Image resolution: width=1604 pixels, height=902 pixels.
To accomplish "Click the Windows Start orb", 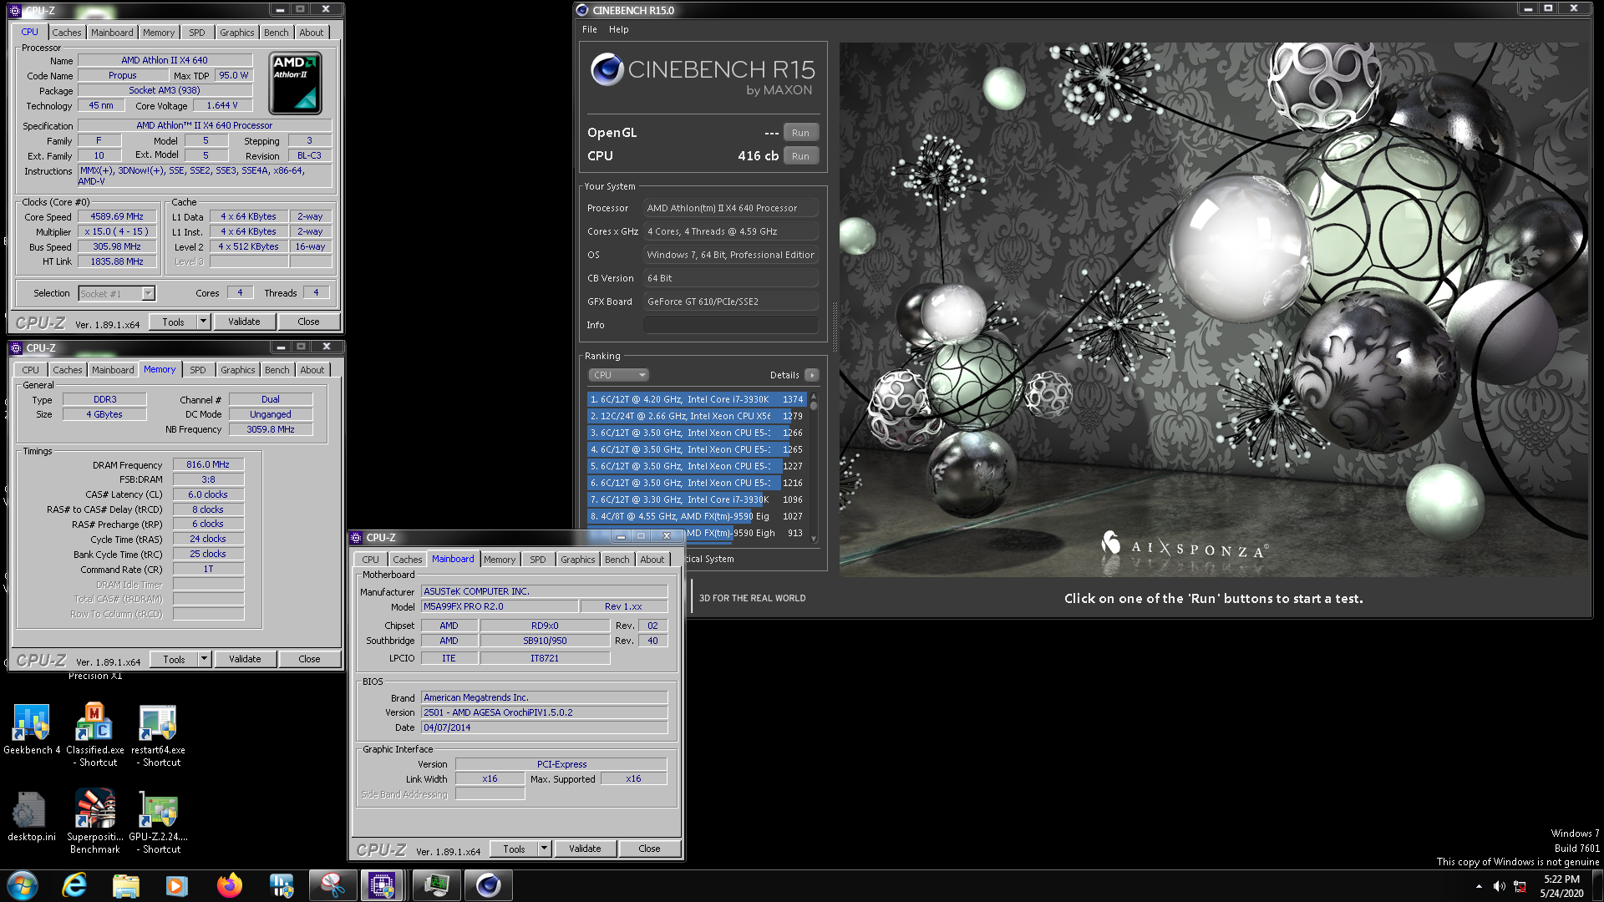I will coord(23,885).
